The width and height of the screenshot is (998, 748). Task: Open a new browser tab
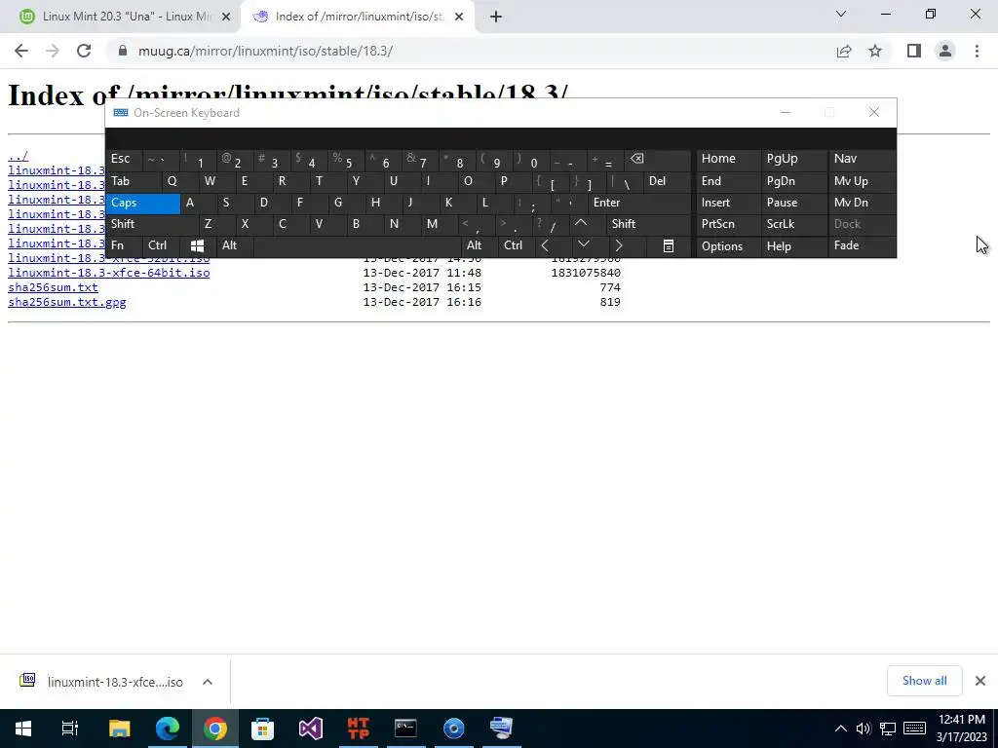point(496,17)
